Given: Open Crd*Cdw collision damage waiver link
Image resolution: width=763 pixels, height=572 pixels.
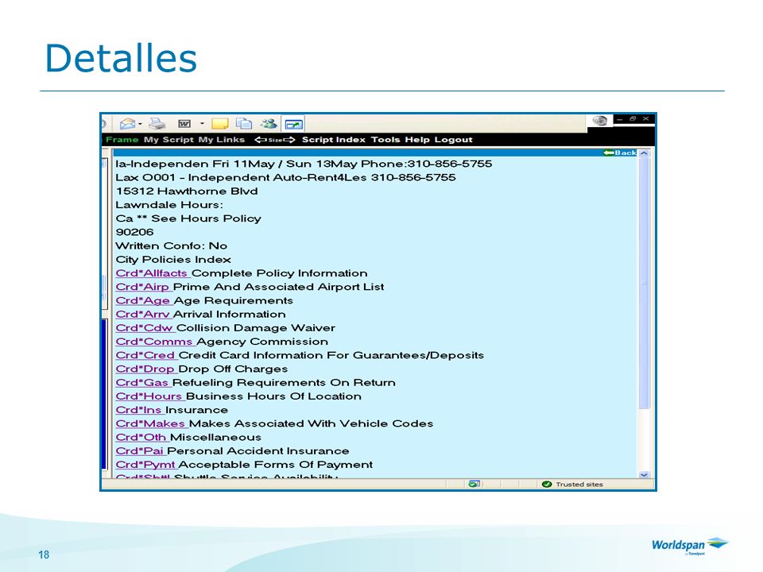Looking at the screenshot, I should pyautogui.click(x=144, y=328).
